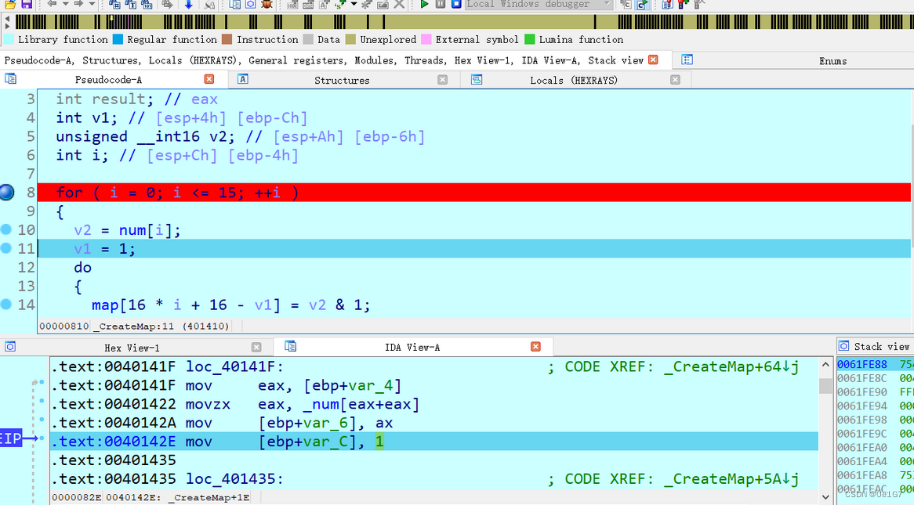
Task: Switch to the Structures tab
Action: [x=342, y=78]
